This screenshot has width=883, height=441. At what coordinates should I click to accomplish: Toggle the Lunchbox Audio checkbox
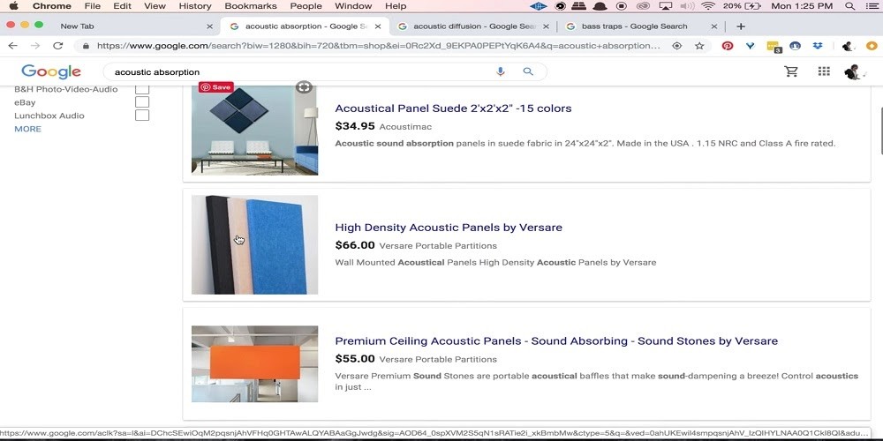pos(142,116)
